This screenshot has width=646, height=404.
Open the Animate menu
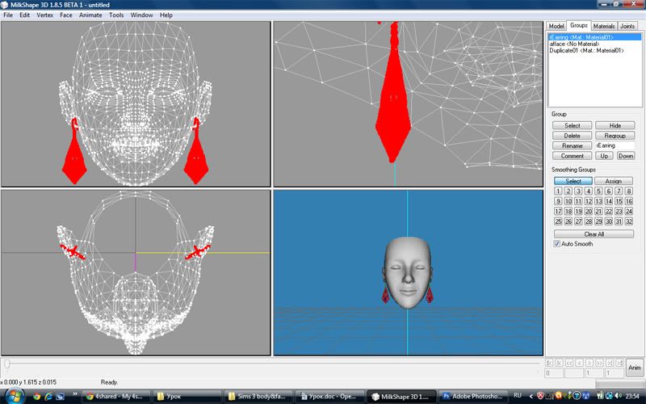(x=90, y=15)
